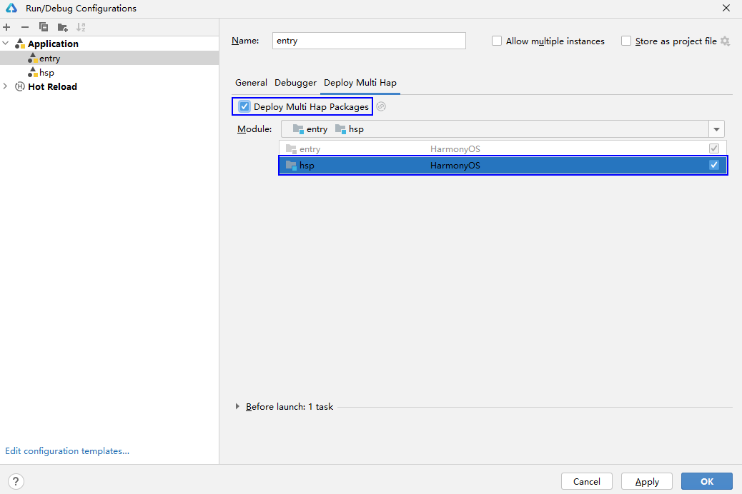This screenshot has width=742, height=494.
Task: Open help from the question mark icon
Action: [15, 481]
